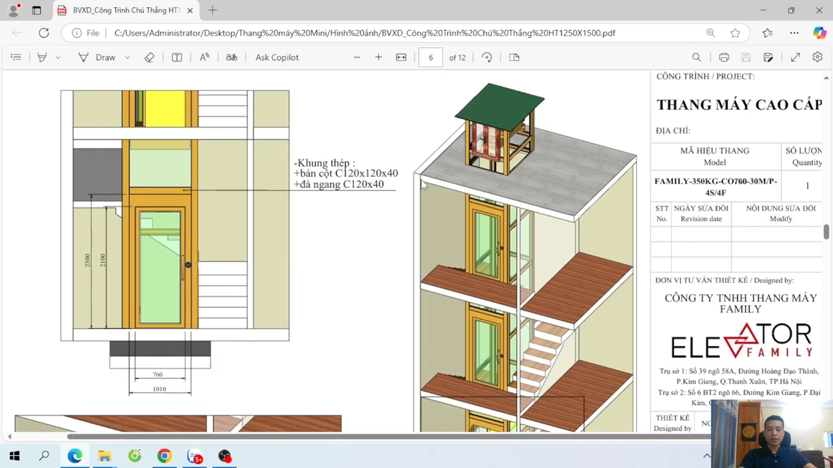833x468 pixels.
Task: Open PDF viewer settings gear
Action: tap(817, 57)
